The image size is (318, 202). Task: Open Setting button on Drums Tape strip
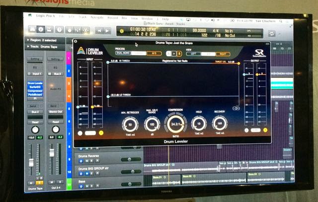(35, 59)
